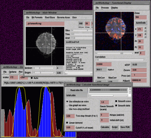The image size is (151, 138).
Task: Click the Calculate button
Action: point(105,127)
